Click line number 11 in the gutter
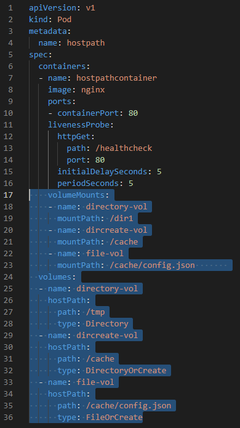Image resolution: width=240 pixels, height=428 pixels. click(x=8, y=125)
